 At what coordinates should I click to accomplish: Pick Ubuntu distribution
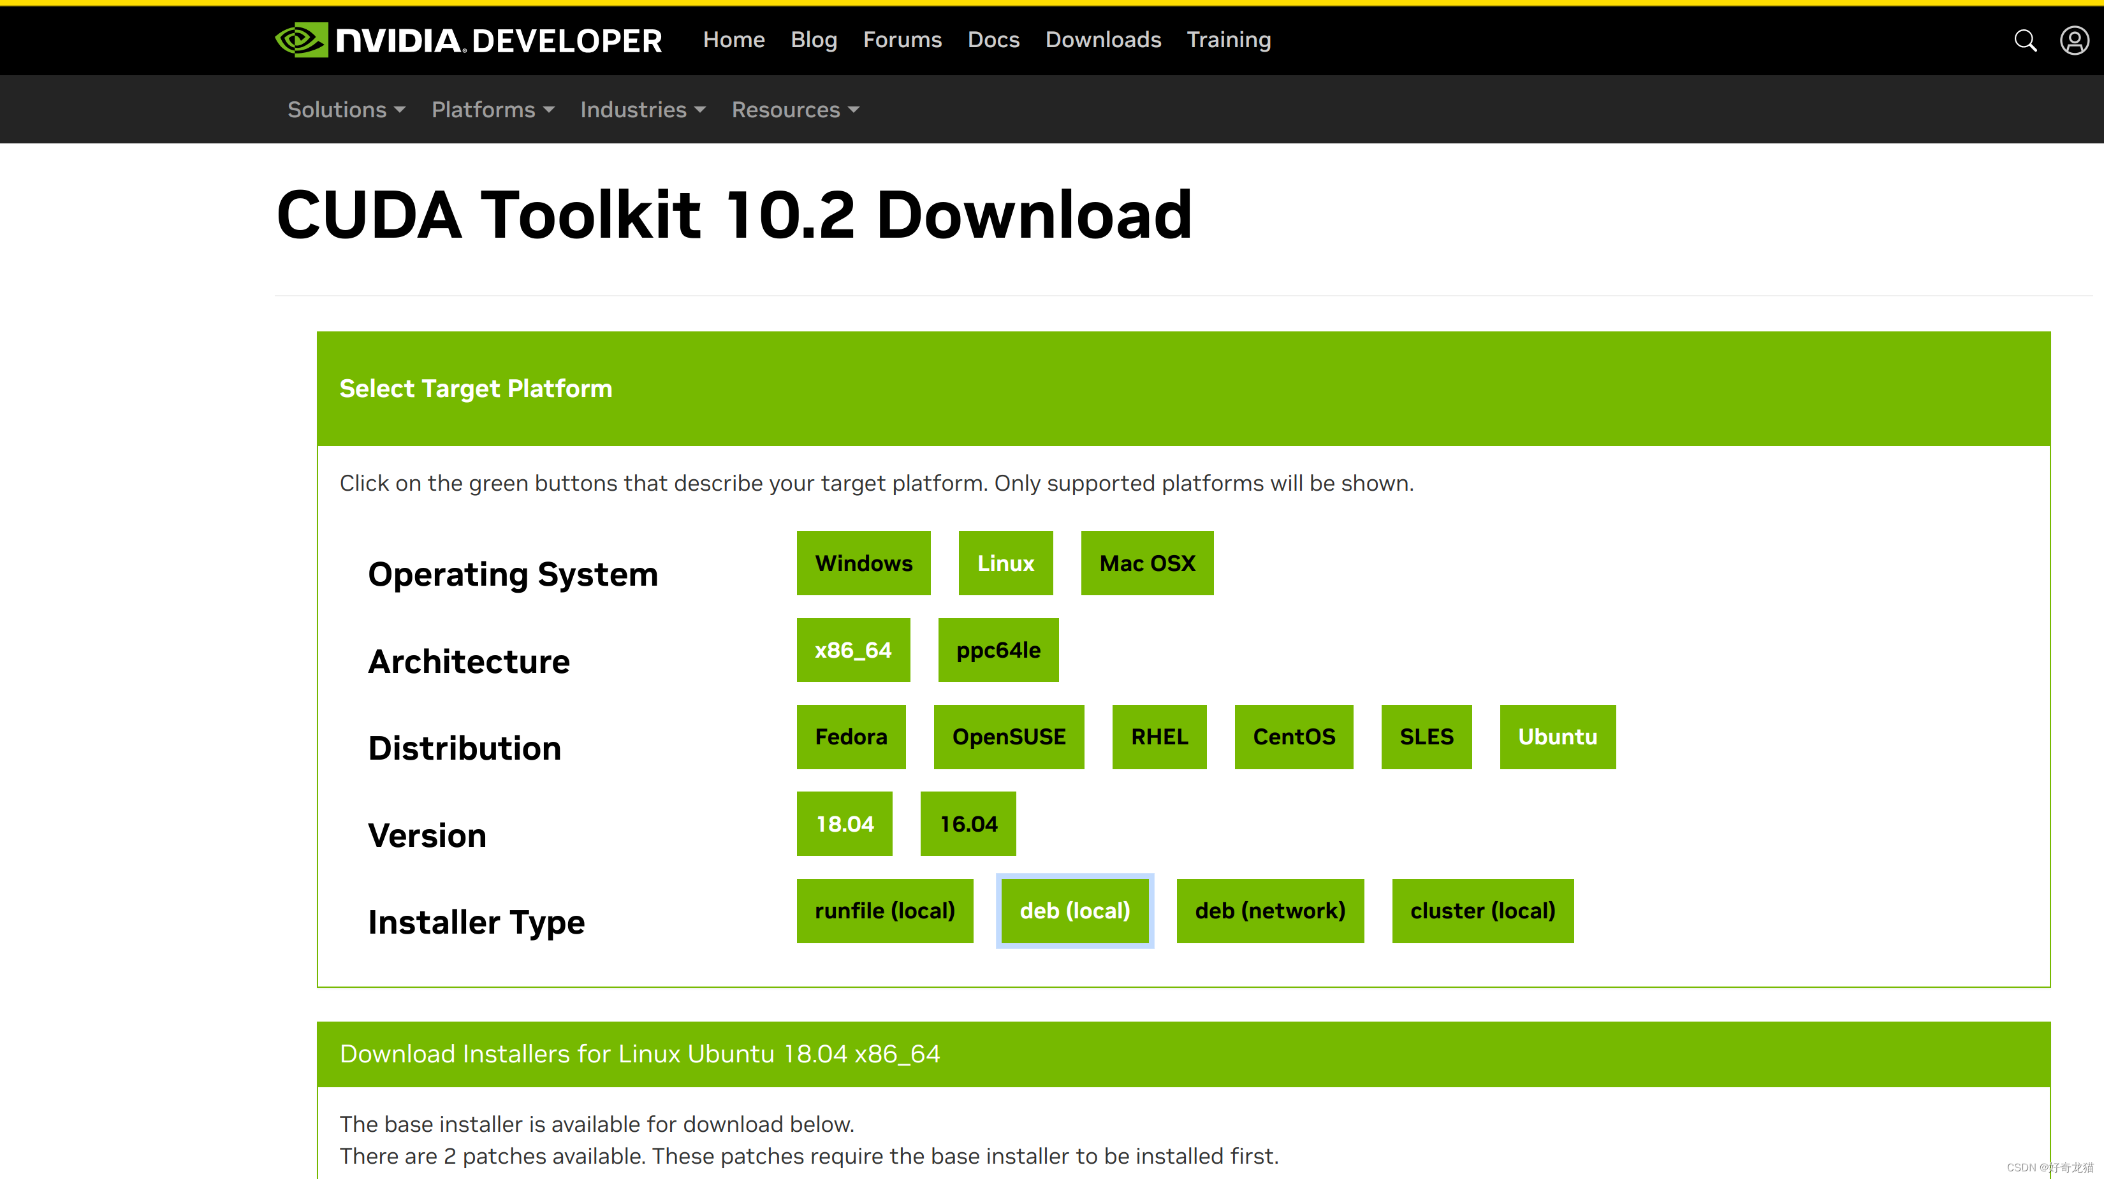[x=1558, y=737]
